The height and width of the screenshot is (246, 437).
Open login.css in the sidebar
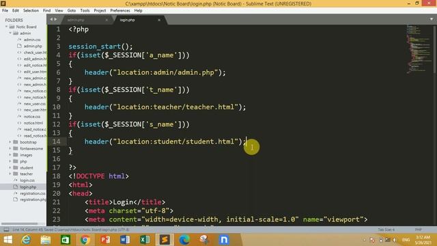click(x=27, y=180)
